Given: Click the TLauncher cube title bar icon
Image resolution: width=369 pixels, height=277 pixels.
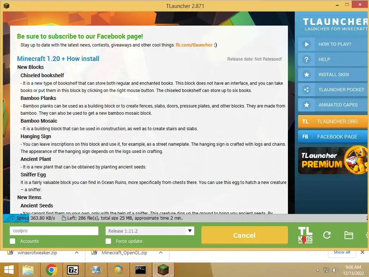Looking at the screenshot, I should coord(6,6).
